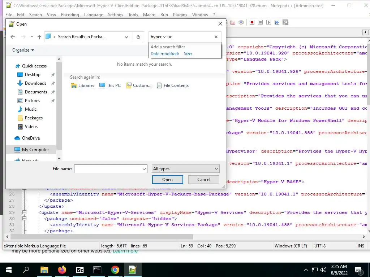Close the Open dialog window
The height and width of the screenshot is (277, 370).
(x=220, y=24)
